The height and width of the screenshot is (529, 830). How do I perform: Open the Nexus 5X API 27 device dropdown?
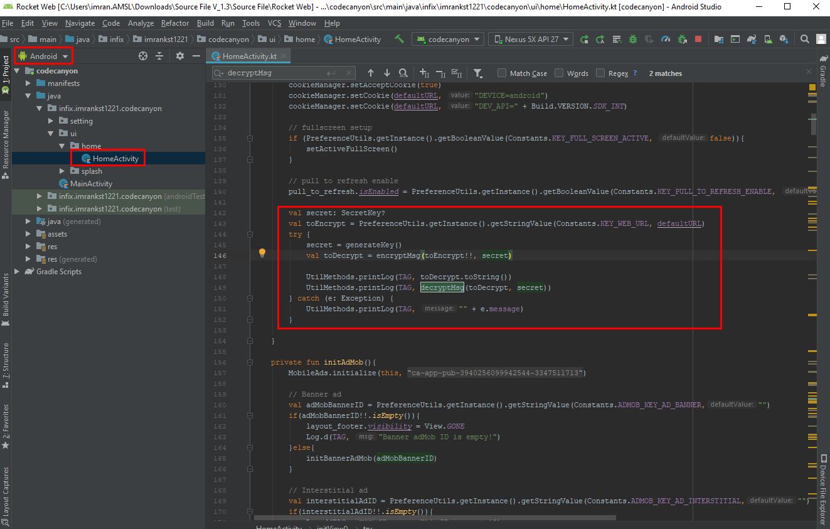point(530,39)
